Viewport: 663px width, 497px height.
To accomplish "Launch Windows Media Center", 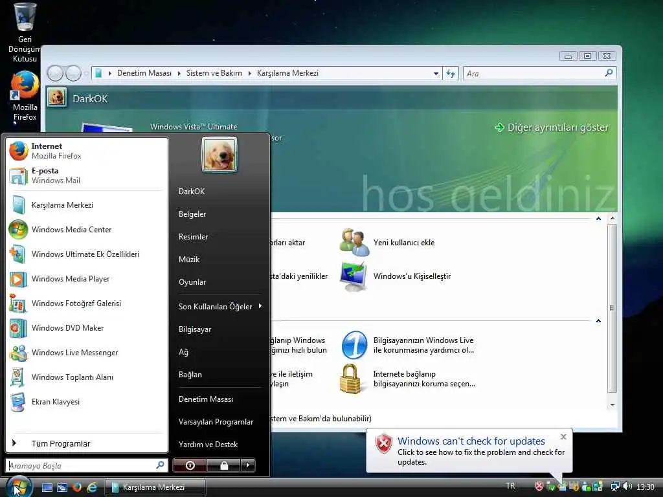I will pos(87,230).
